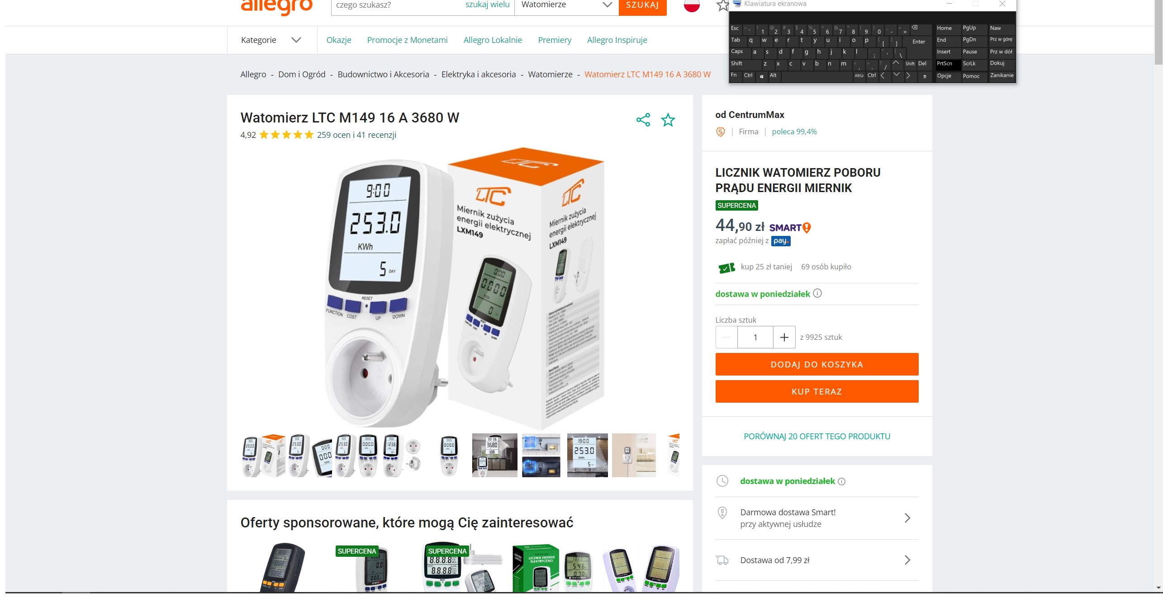Share the product using share icon

tap(643, 120)
